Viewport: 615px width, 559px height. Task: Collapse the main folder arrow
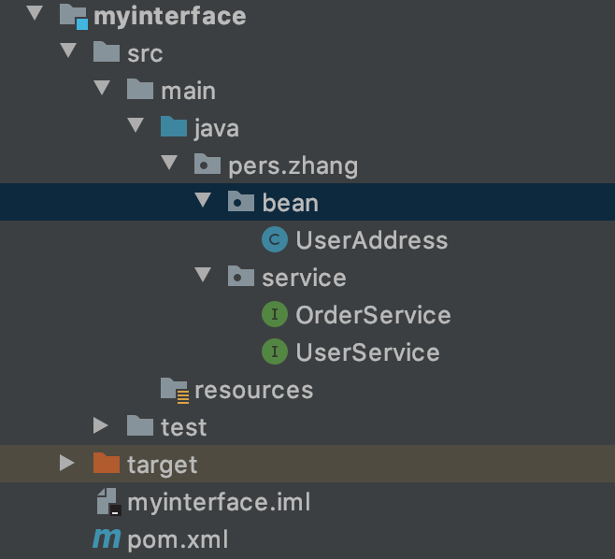tap(102, 88)
